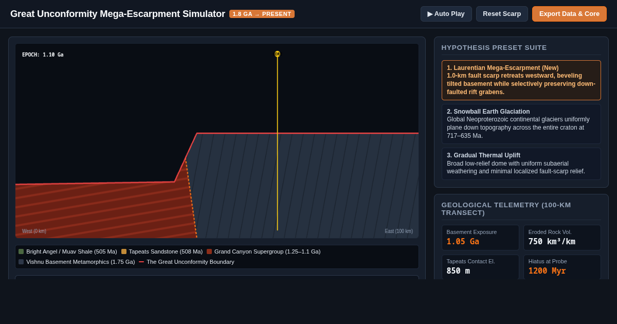Screen dimensions: 617x324
Task: Click the Tapeats Sandstone legend swatch
Action: pos(124,251)
